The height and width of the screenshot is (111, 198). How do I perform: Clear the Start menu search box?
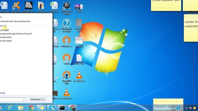pyautogui.click(x=24, y=99)
